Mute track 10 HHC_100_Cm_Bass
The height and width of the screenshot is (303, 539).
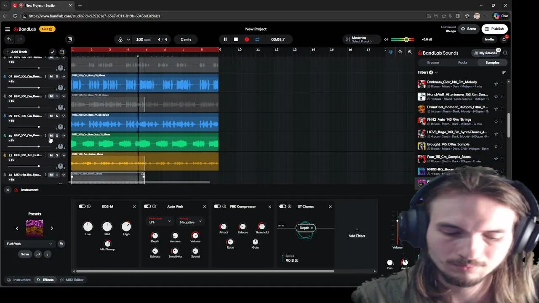pyautogui.click(x=51, y=136)
